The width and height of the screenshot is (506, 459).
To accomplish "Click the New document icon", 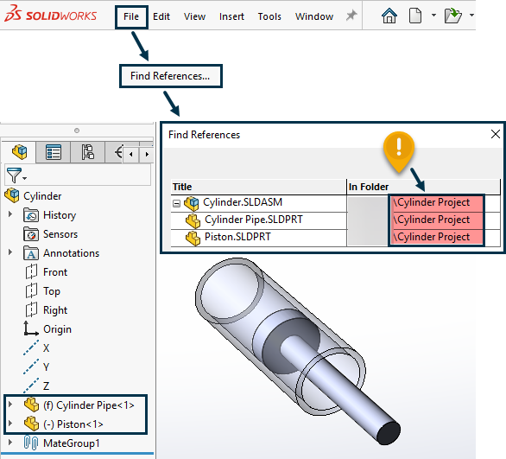I will pos(415,16).
